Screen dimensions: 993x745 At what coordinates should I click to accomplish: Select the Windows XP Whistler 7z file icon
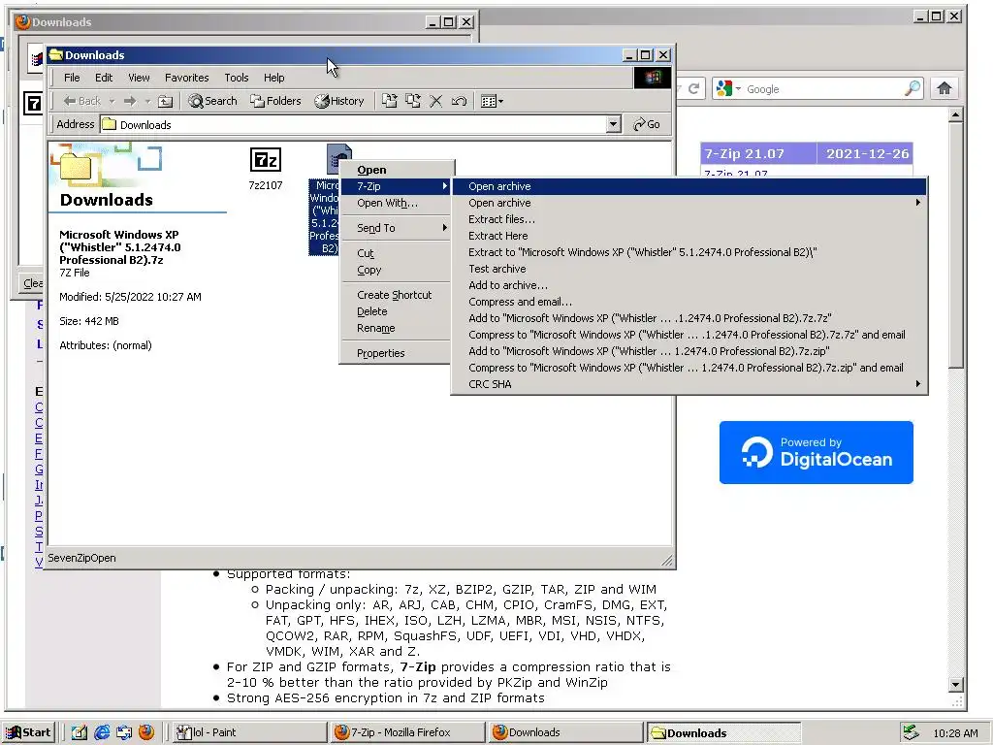click(x=338, y=158)
